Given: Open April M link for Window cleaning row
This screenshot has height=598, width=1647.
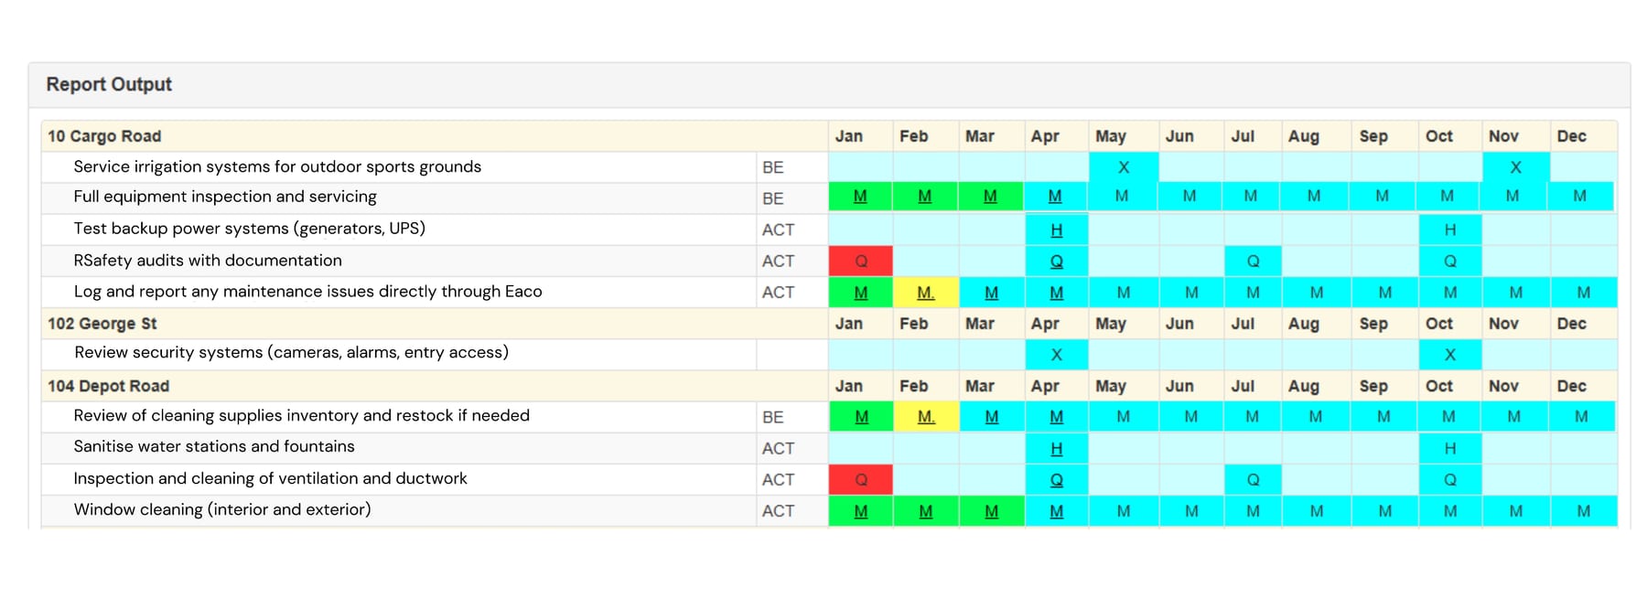Looking at the screenshot, I should [1057, 511].
